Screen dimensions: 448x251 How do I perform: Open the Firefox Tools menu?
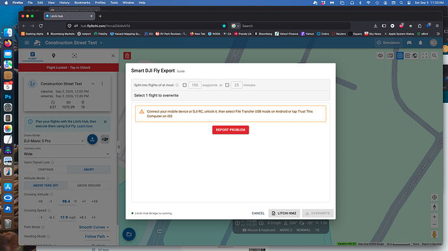coord(114,3)
